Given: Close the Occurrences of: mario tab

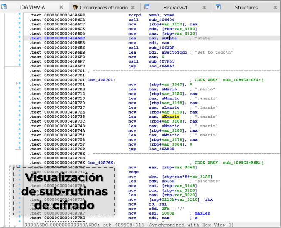Looking at the screenshot, I should pyautogui.click(x=133, y=7).
